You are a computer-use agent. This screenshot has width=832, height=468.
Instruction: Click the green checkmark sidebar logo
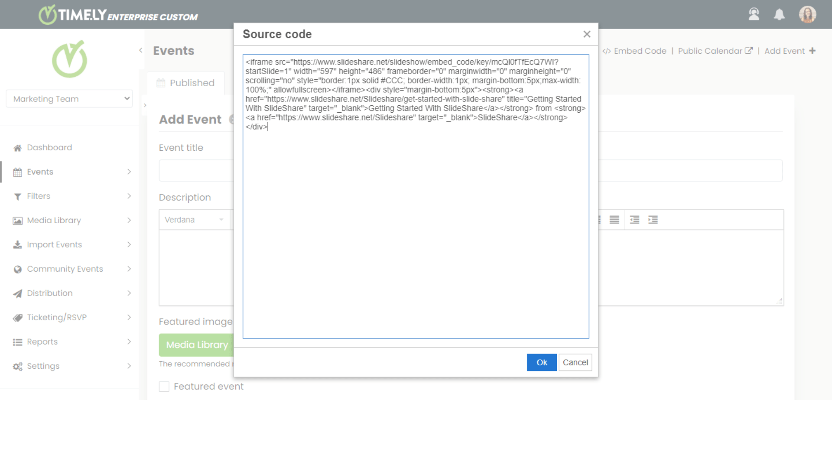point(69,59)
